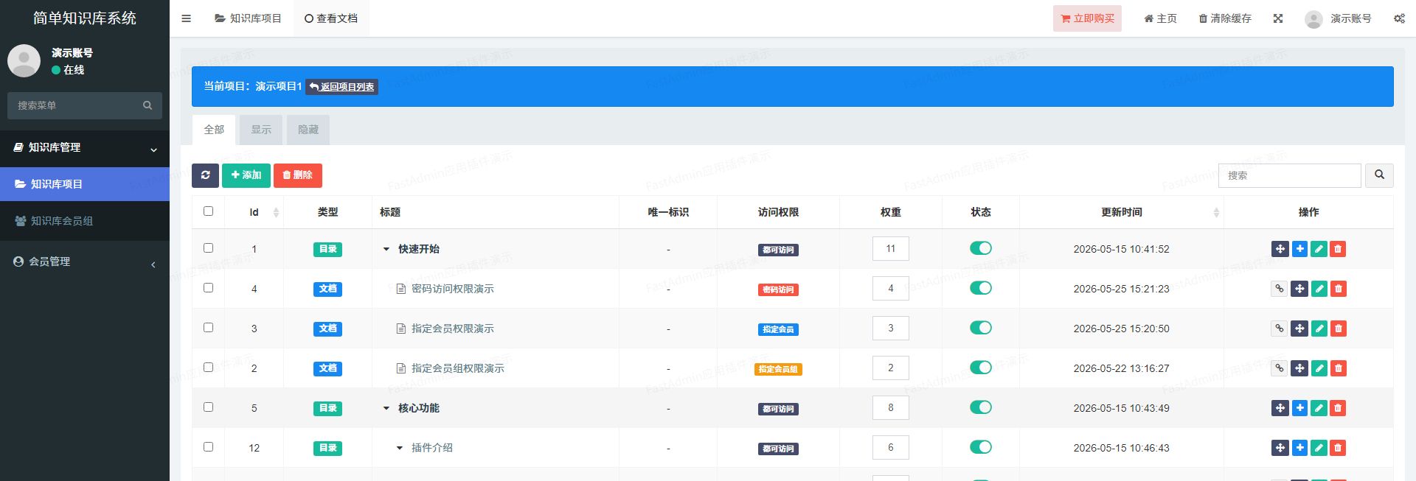1416x481 pixels.
Task: Select 知识库项目 in sidebar menu
Action: (x=85, y=184)
